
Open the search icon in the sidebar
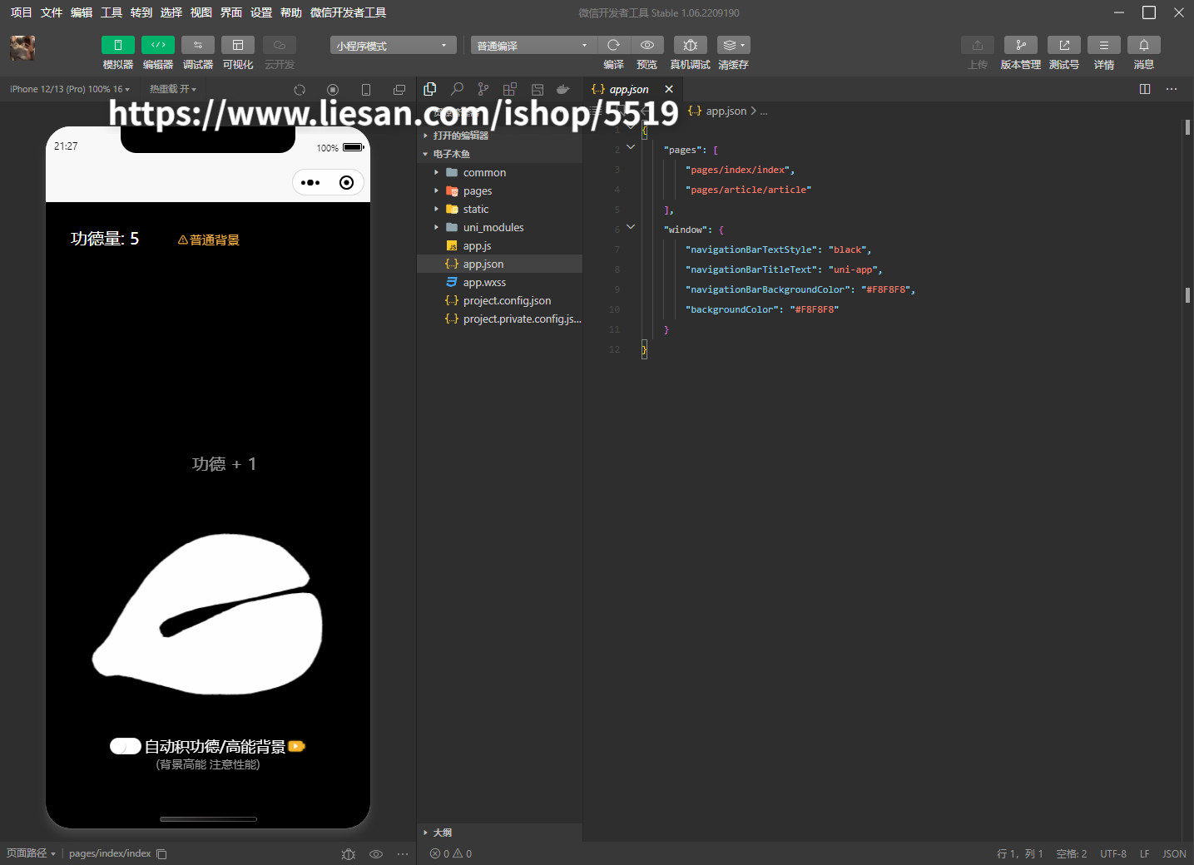click(x=457, y=89)
